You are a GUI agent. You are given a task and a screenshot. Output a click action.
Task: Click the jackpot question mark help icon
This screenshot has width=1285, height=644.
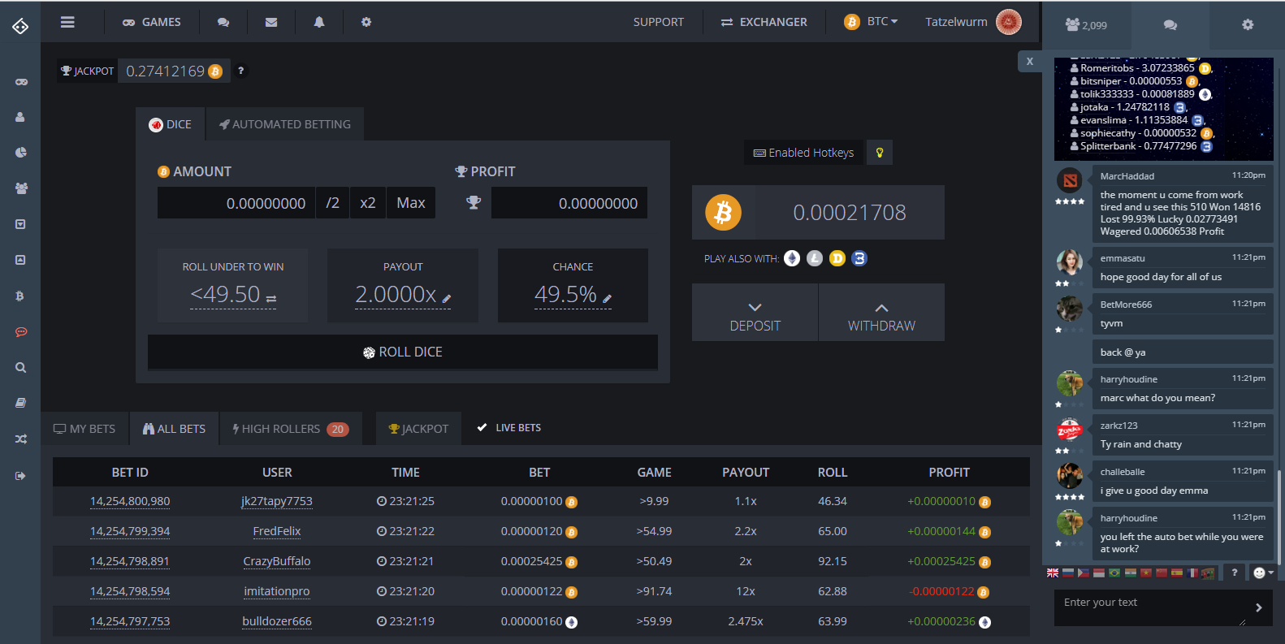[x=240, y=71]
